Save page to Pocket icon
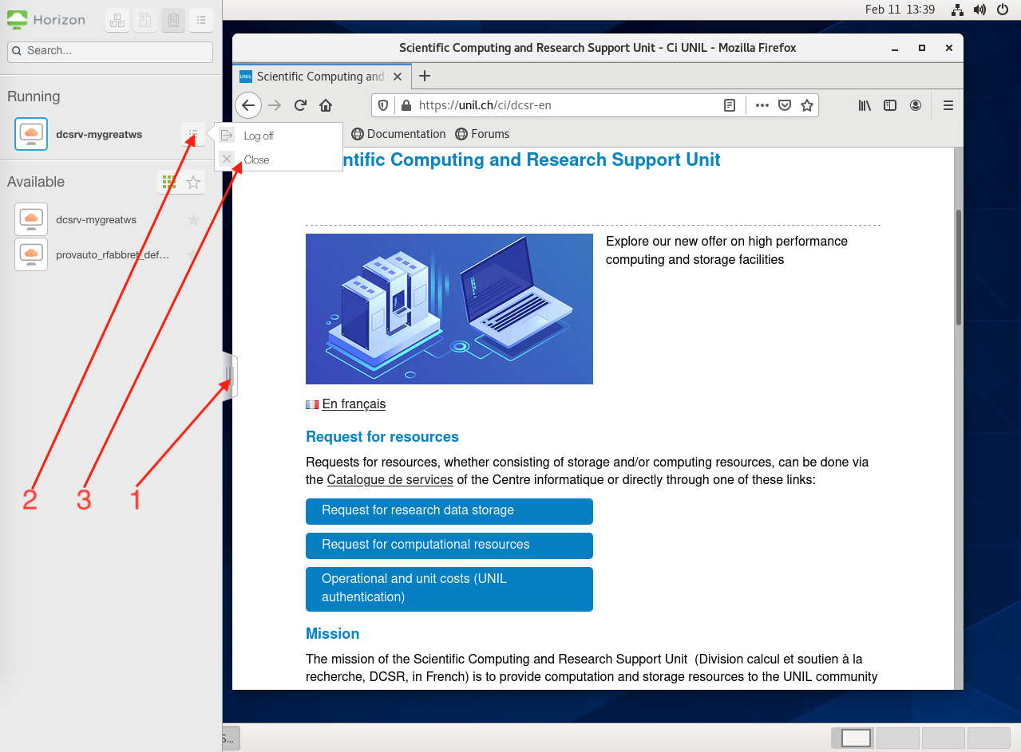The width and height of the screenshot is (1021, 752). click(785, 105)
